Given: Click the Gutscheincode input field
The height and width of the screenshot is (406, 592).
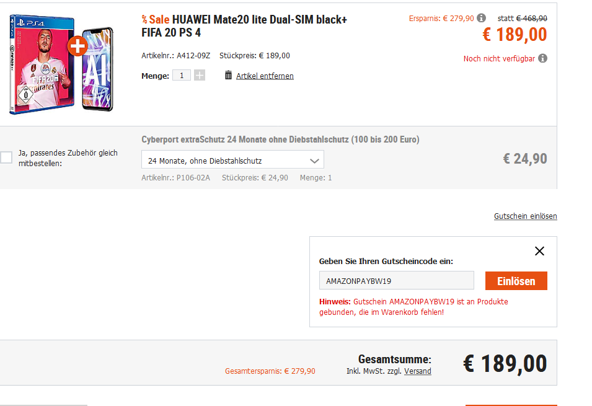Looking at the screenshot, I should pos(397,280).
